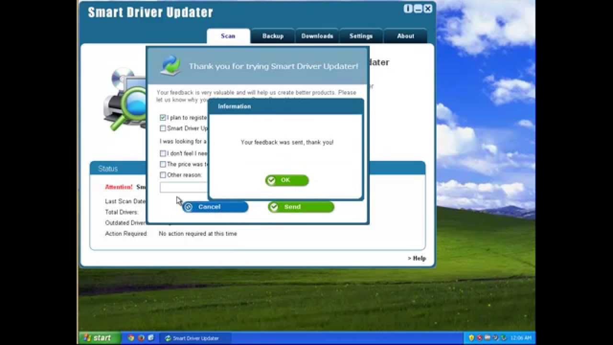
Task: Click the red 'Attention!' label
Action: (x=119, y=187)
